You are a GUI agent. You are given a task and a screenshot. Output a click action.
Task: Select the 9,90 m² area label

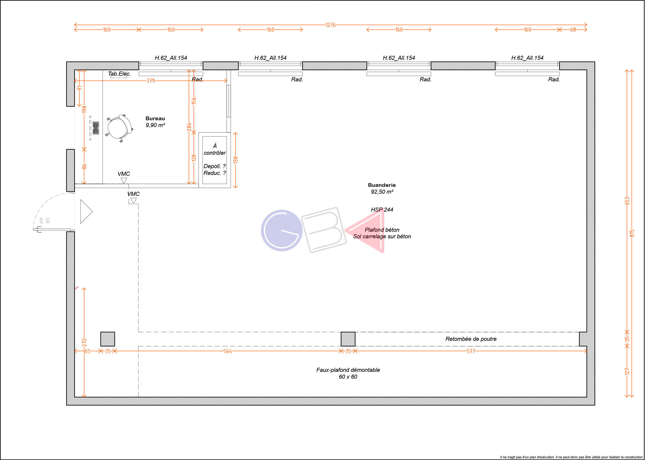(155, 125)
